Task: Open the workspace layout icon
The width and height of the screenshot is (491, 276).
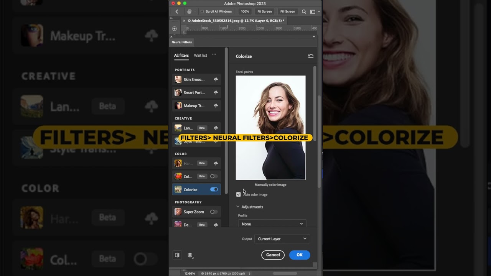Action: tap(313, 11)
